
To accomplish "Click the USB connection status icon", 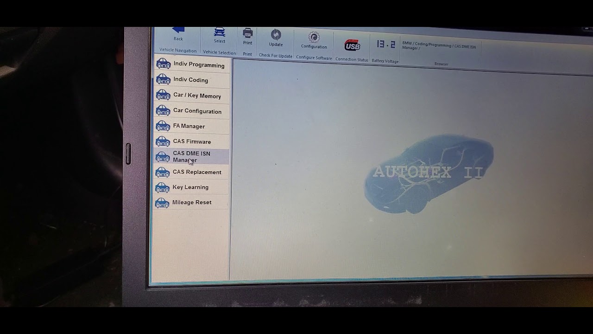I will coord(352,45).
